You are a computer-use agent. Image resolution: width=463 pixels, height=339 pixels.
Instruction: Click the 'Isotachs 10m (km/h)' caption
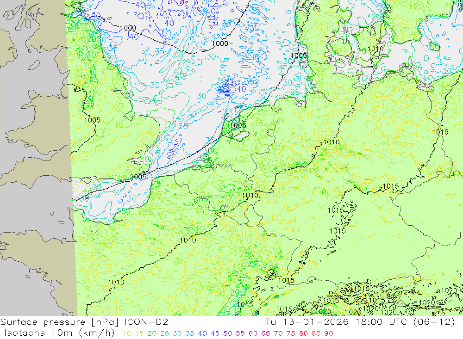(x=59, y=333)
